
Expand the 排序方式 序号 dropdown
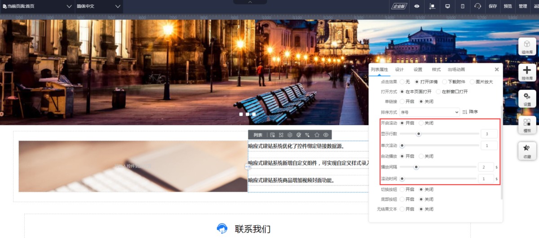coord(429,112)
